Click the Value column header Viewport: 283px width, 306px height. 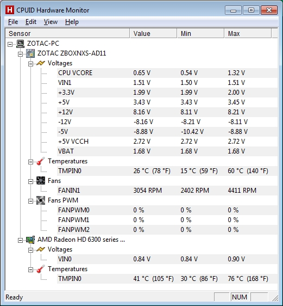(153, 33)
